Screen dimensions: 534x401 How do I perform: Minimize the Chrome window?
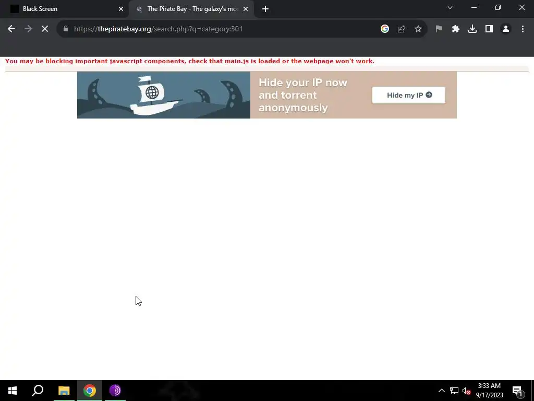click(474, 7)
